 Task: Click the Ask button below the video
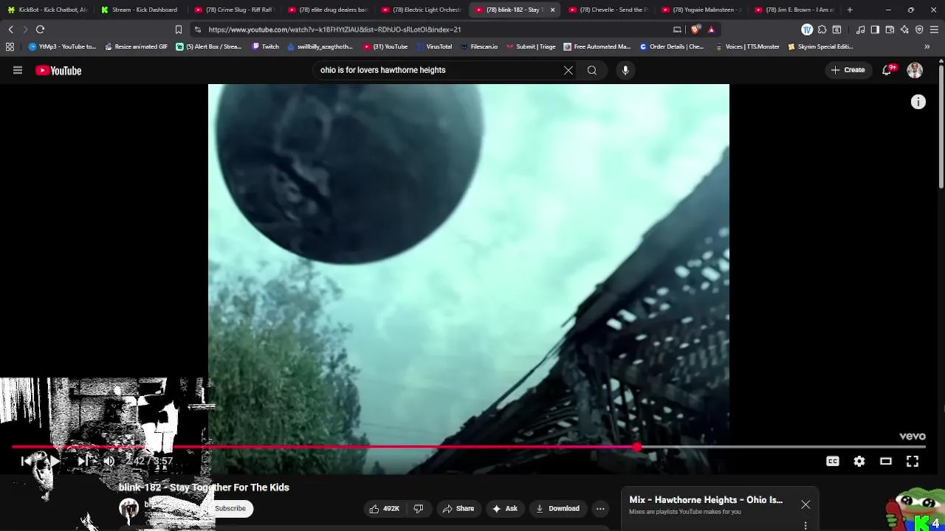coord(505,508)
